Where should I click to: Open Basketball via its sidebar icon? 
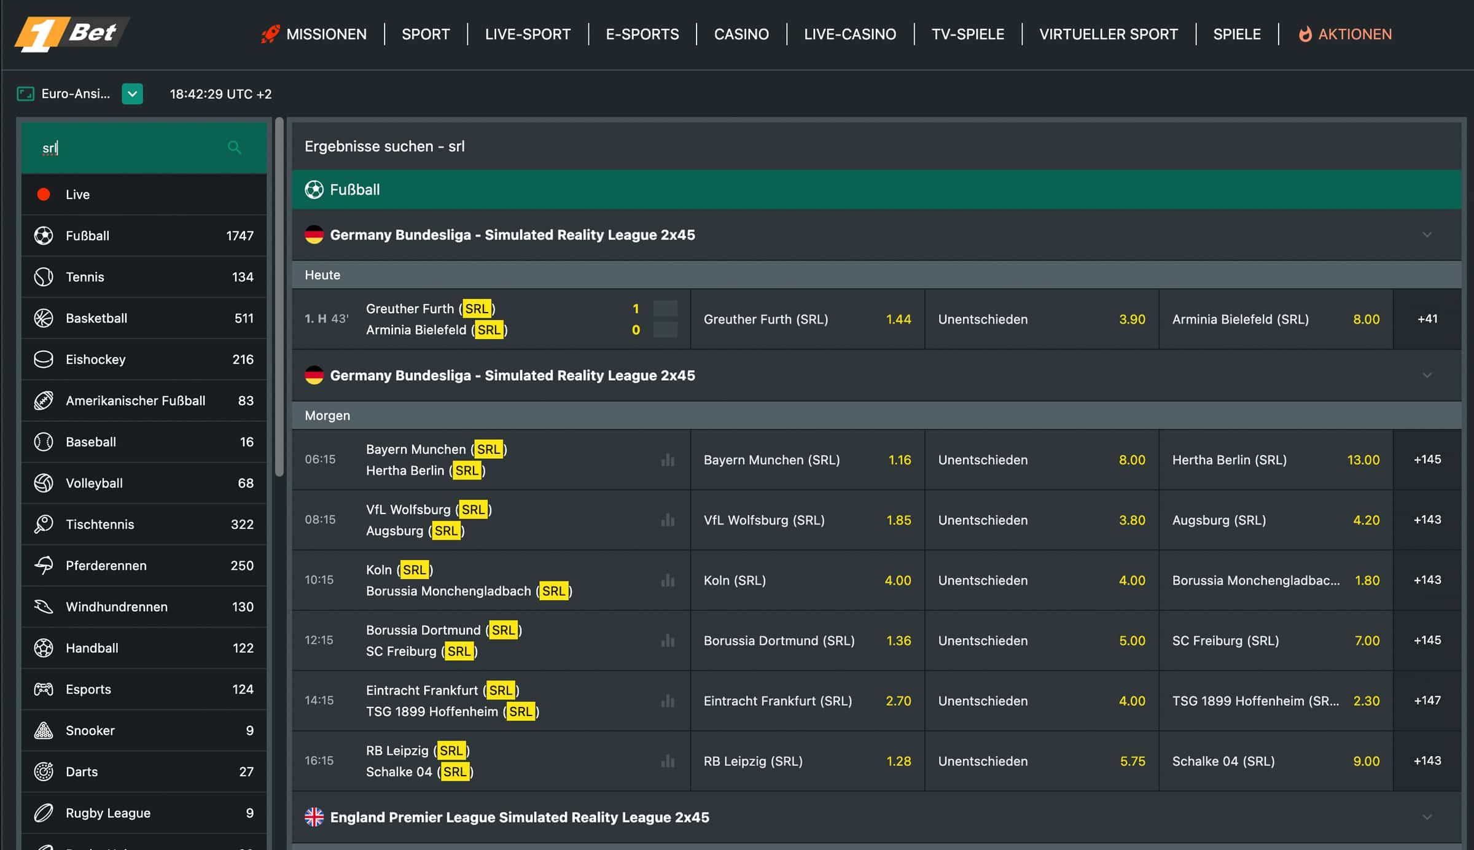point(44,318)
